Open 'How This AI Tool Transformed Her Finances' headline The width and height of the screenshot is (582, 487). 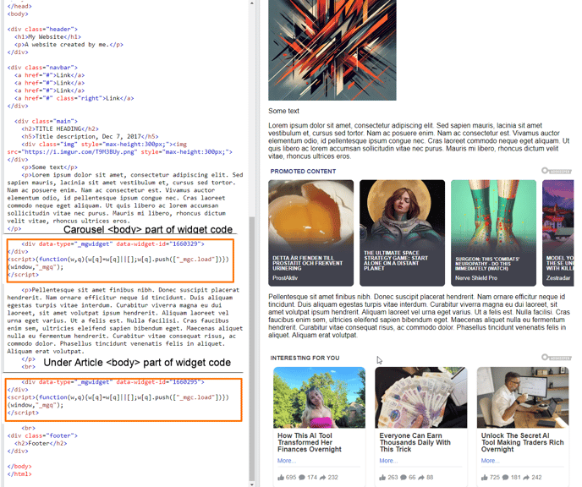[x=310, y=442]
